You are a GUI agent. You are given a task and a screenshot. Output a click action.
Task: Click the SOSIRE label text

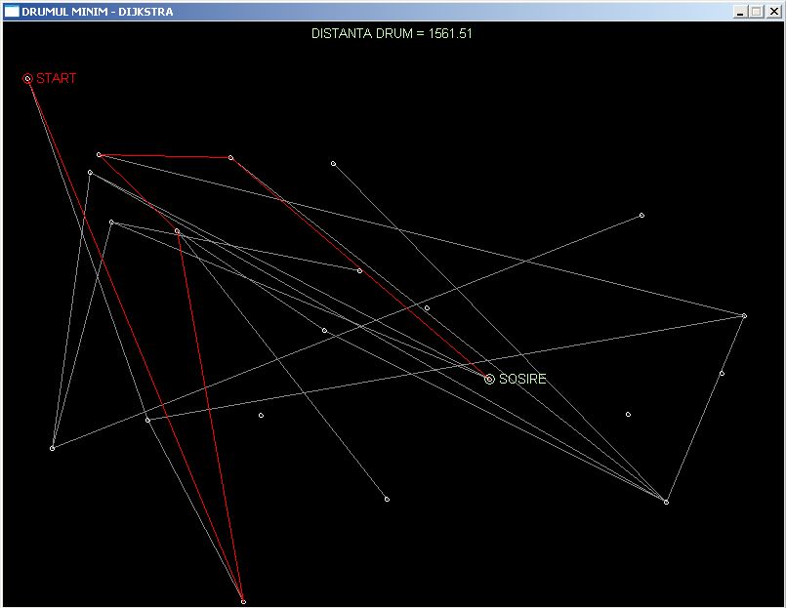[522, 379]
